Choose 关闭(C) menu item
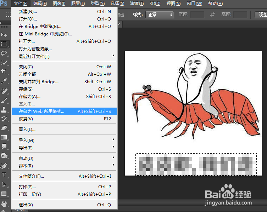Screen dimensions: 267x212 point(65,67)
